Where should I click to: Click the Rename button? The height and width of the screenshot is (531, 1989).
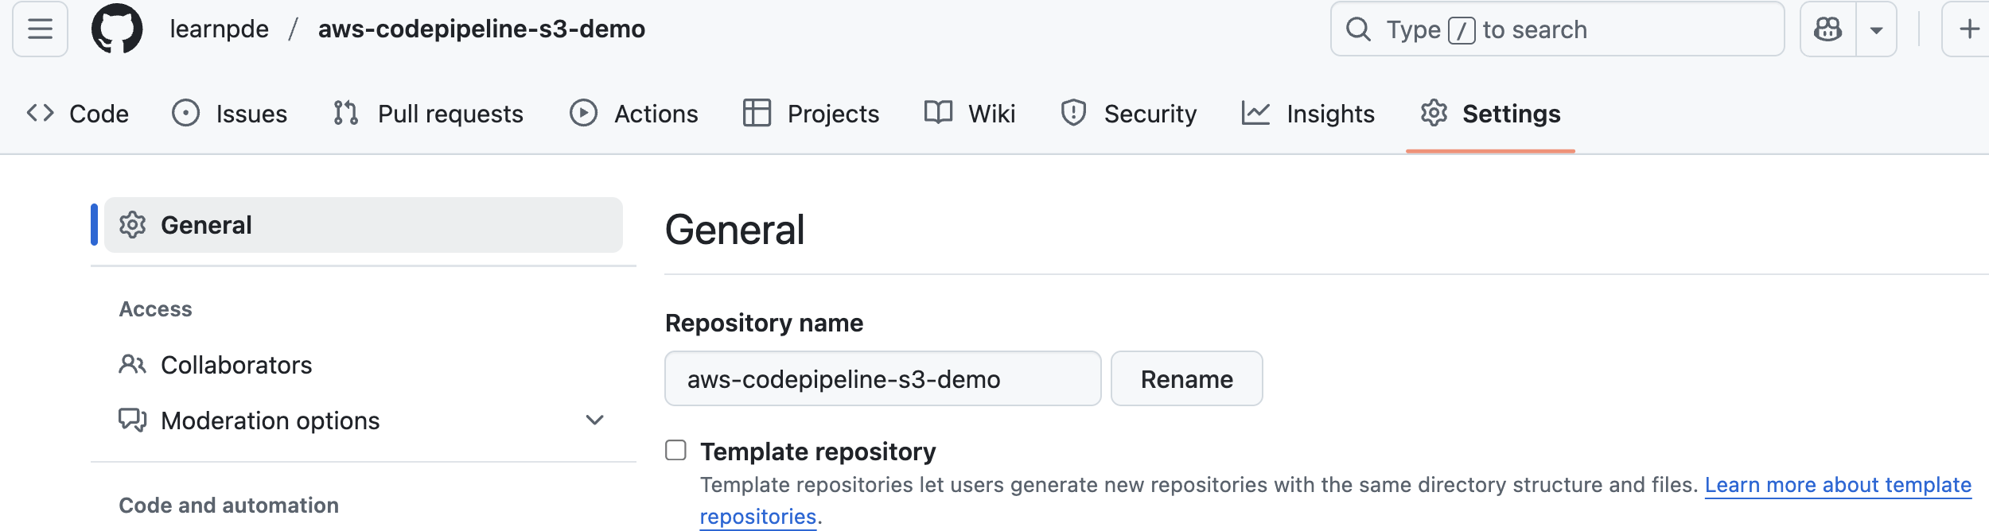coord(1186,379)
